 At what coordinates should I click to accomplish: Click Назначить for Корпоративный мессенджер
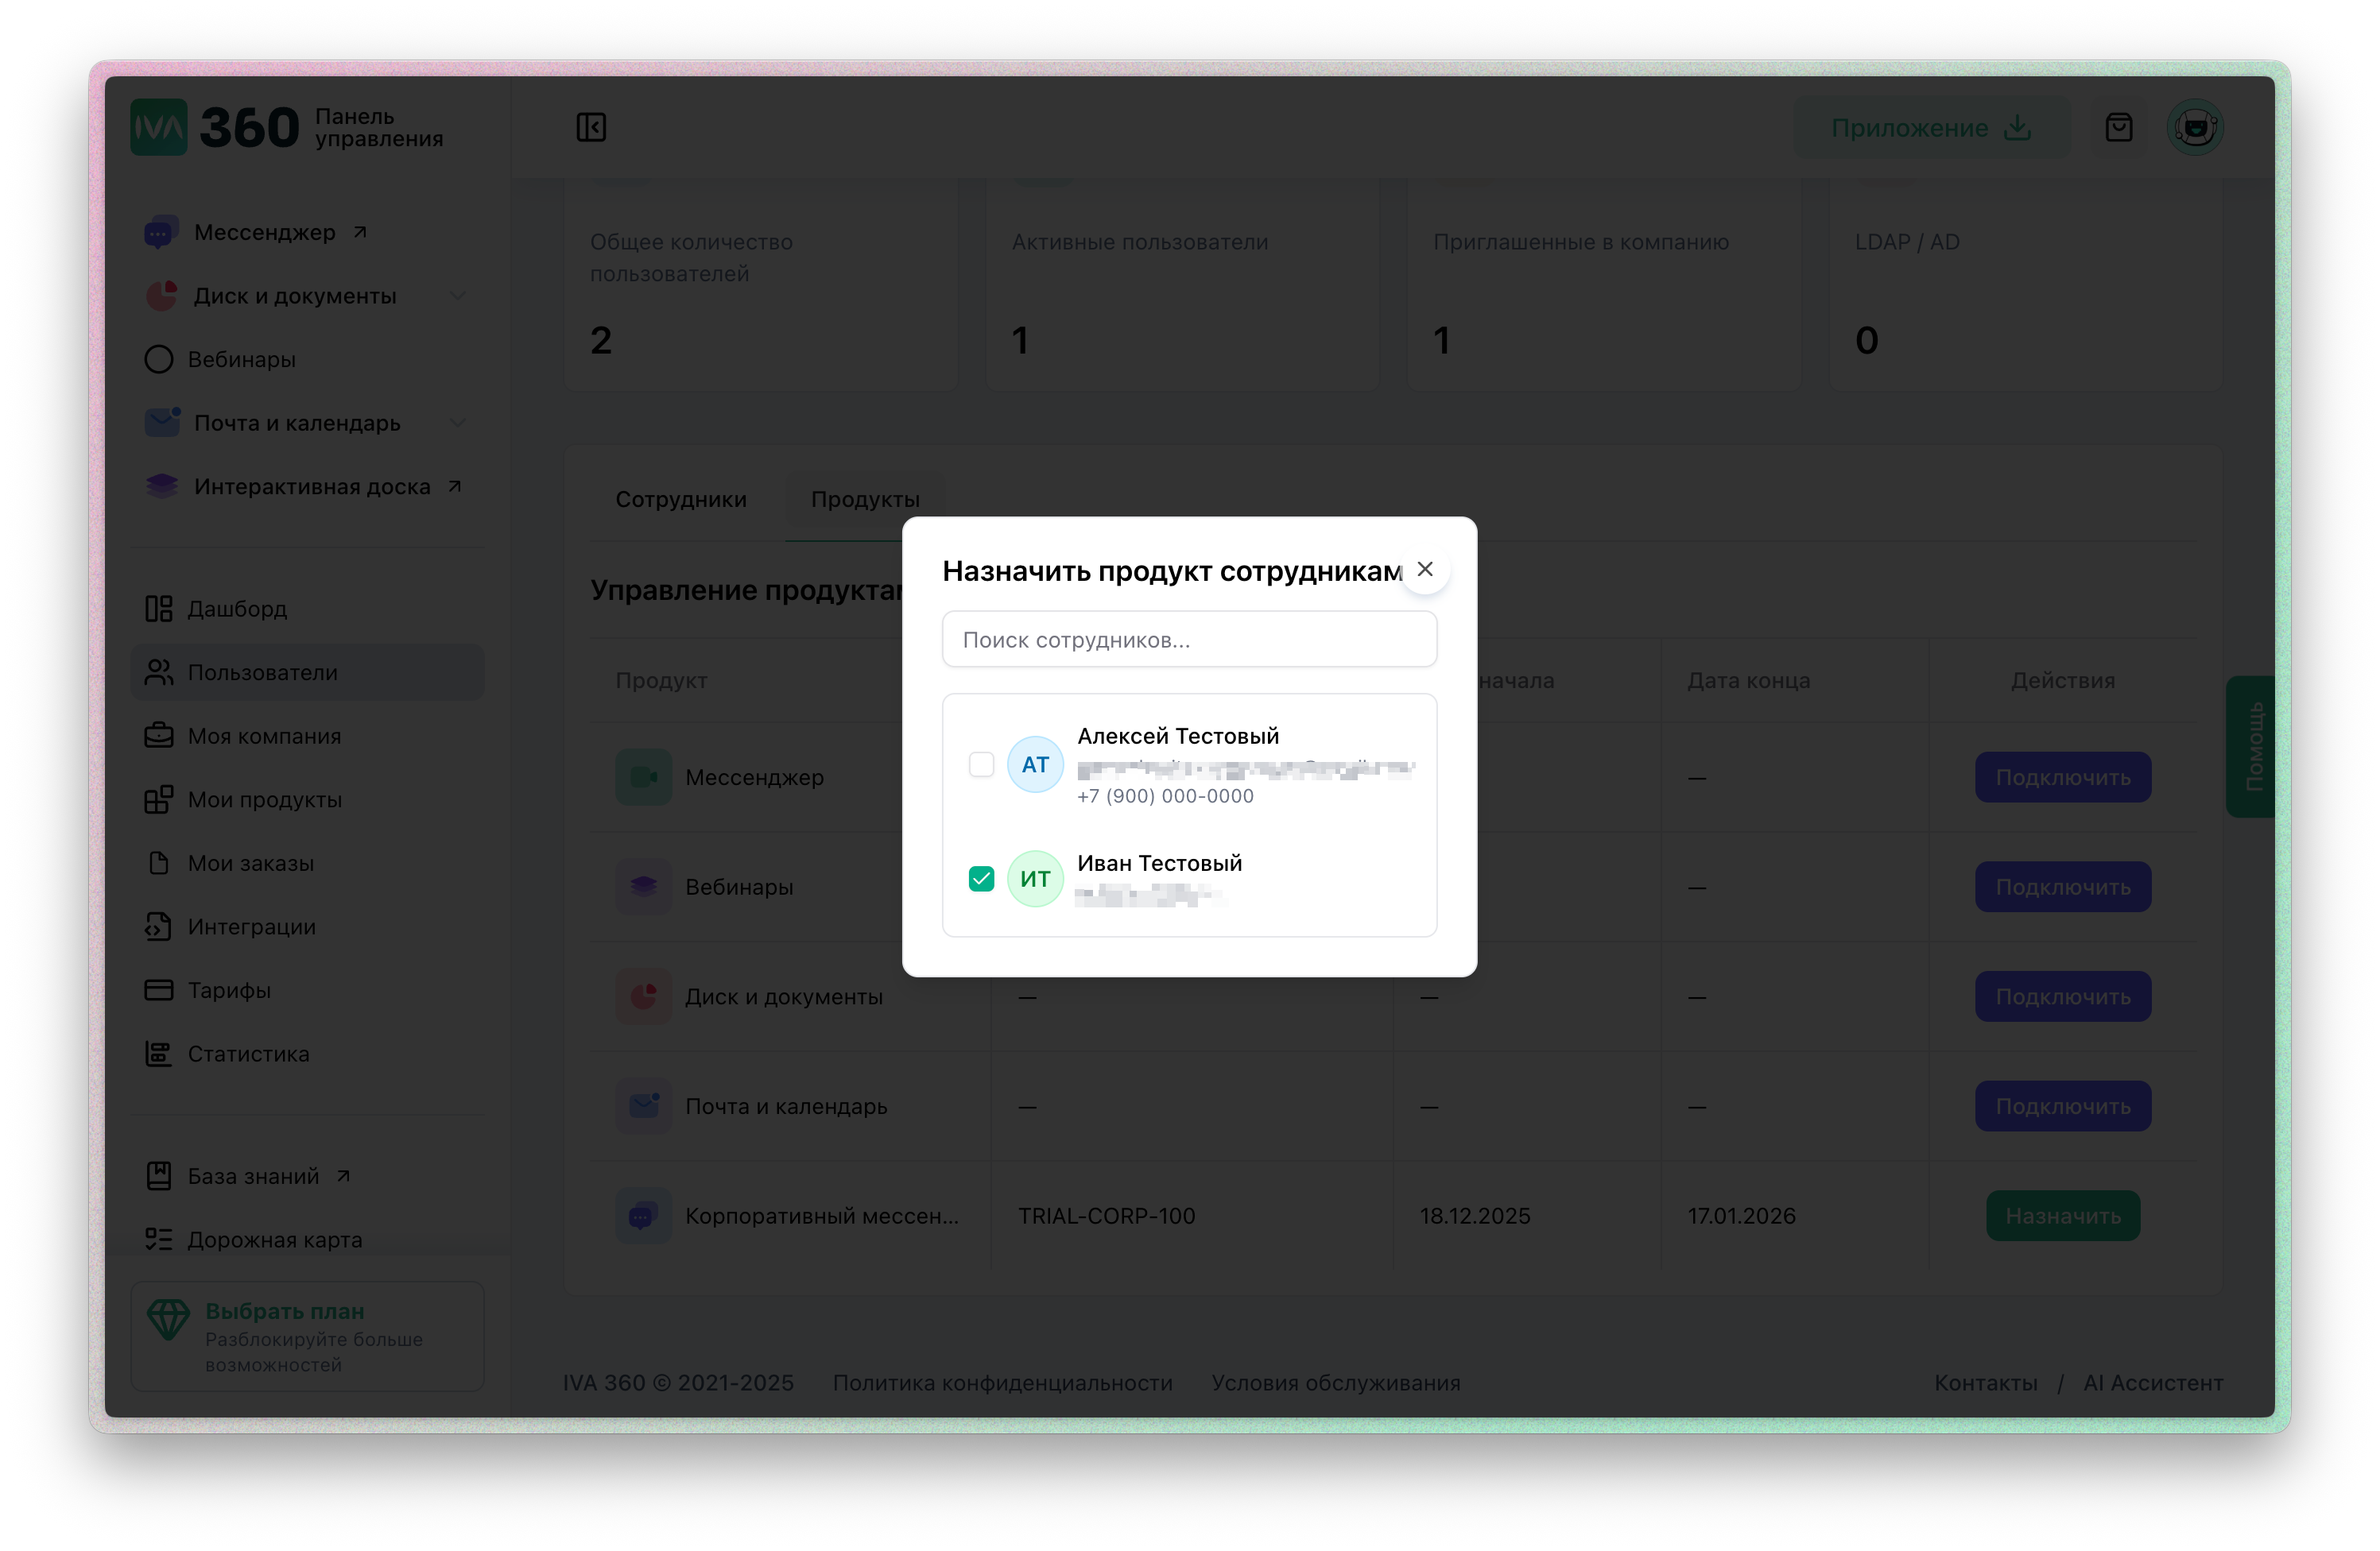[2062, 1215]
